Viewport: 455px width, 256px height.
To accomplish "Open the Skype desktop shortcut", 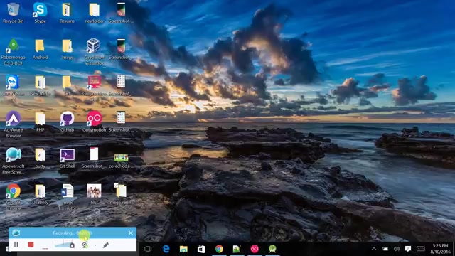I will point(40,13).
